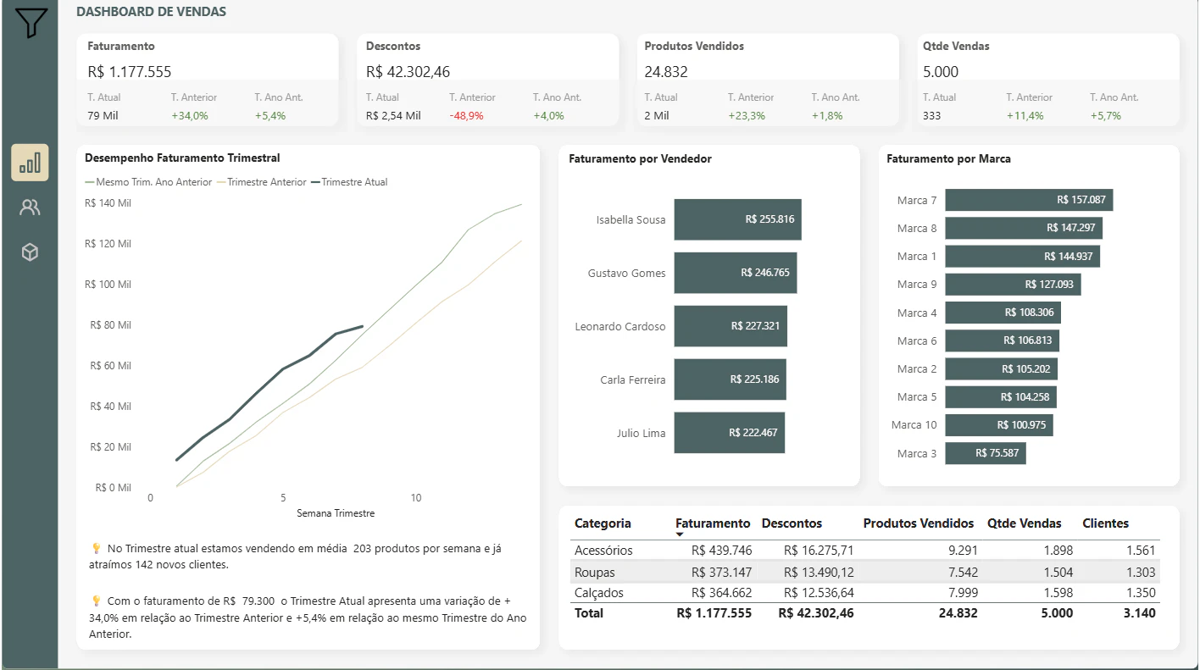Click the Descontos card value R$ 42.302,46
The image size is (1200, 670).
408,72
